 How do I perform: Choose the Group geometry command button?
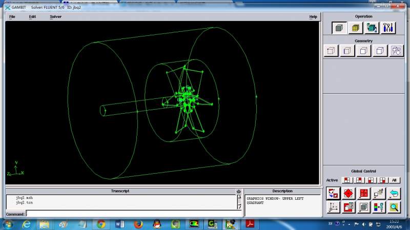(396, 50)
